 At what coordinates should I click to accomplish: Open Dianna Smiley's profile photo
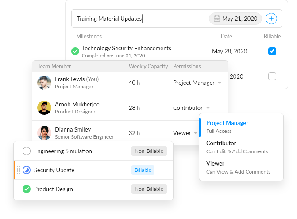pos(44,133)
